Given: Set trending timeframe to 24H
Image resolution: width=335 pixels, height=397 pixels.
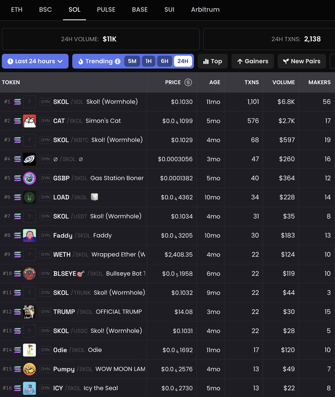Looking at the screenshot, I should [x=183, y=61].
